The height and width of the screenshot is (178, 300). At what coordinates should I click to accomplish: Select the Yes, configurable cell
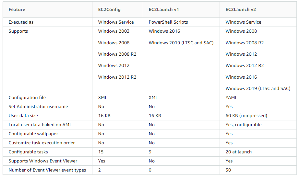243,125
